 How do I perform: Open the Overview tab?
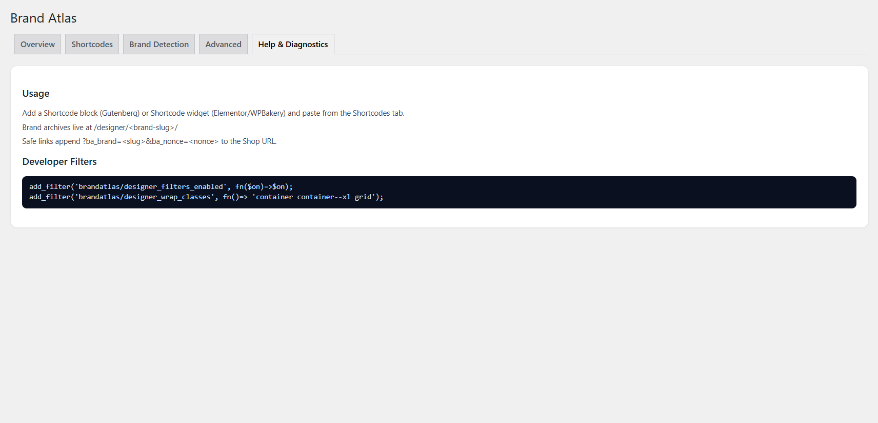click(37, 44)
